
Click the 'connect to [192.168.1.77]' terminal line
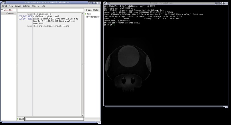coord(138,12)
